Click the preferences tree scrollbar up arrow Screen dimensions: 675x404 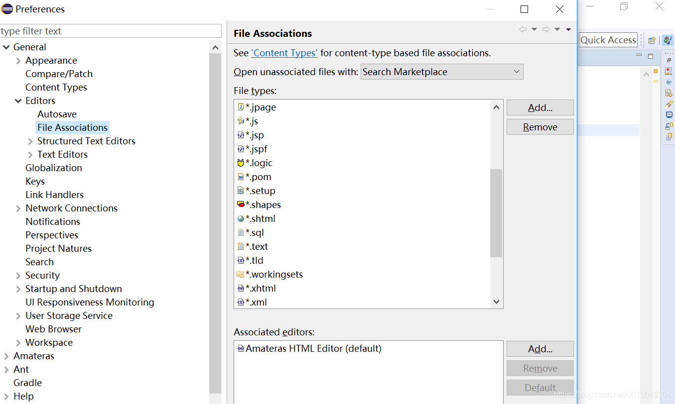tap(215, 48)
